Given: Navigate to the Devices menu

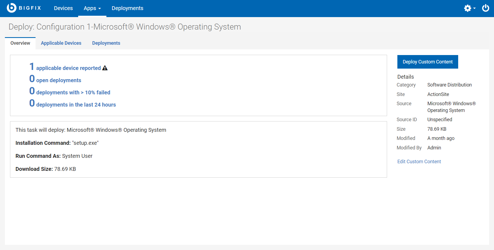Looking at the screenshot, I should (63, 8).
